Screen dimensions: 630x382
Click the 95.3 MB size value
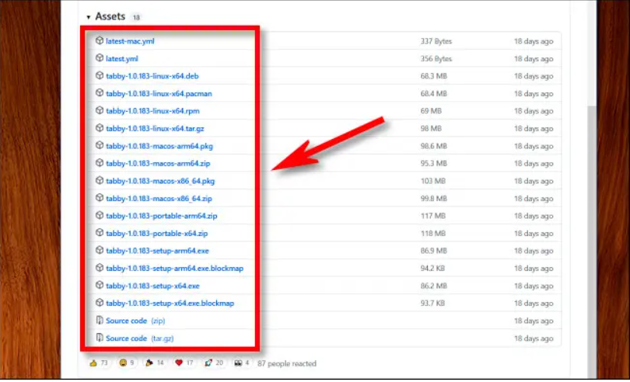433,164
